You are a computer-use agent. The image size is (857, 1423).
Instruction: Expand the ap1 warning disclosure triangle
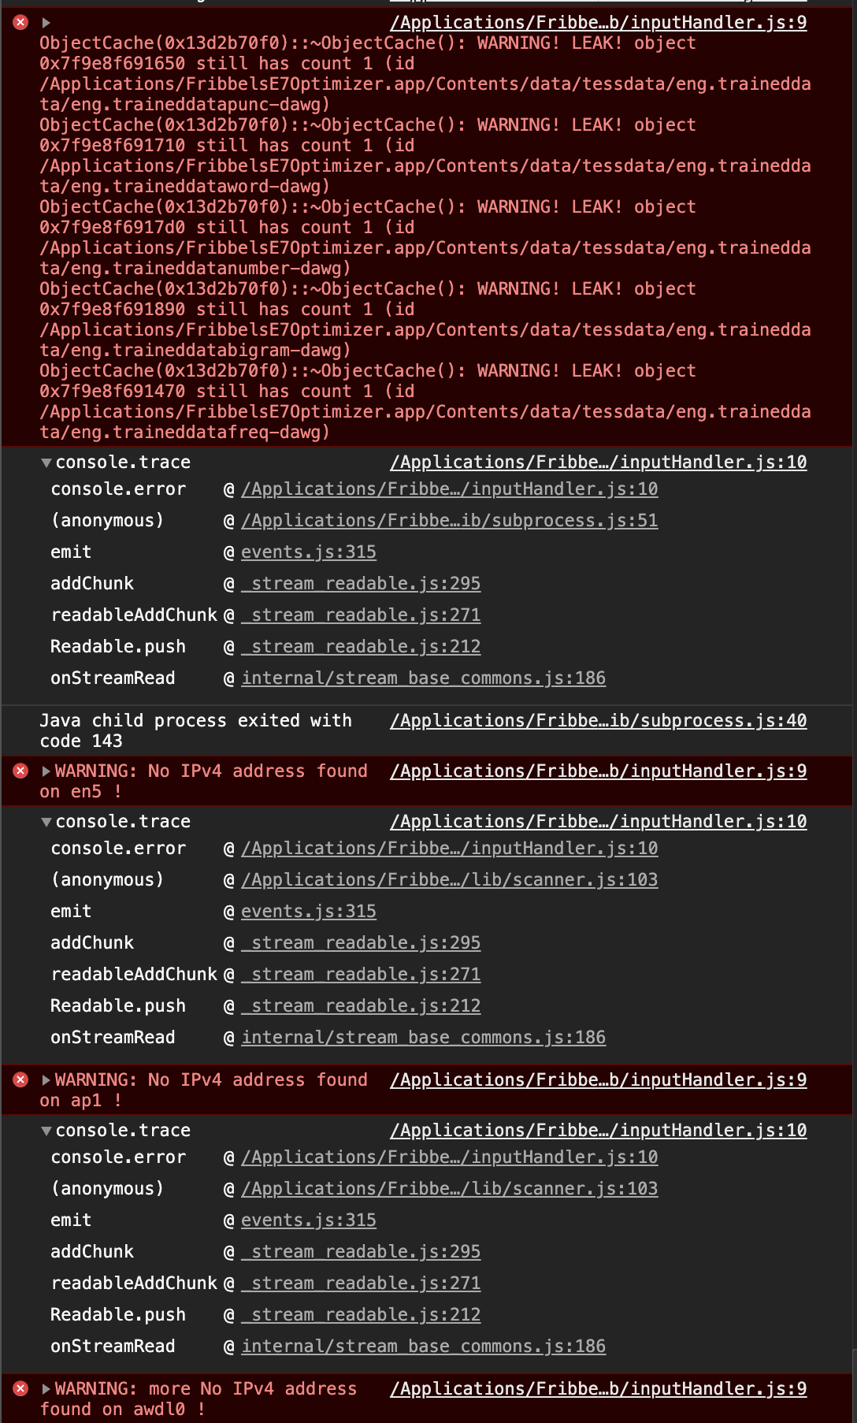tap(47, 1079)
